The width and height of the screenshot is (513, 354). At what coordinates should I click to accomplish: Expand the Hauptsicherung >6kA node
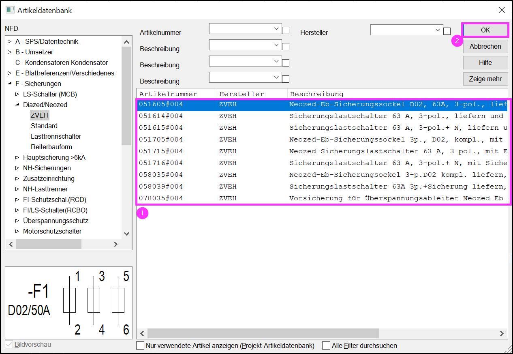tap(17, 157)
